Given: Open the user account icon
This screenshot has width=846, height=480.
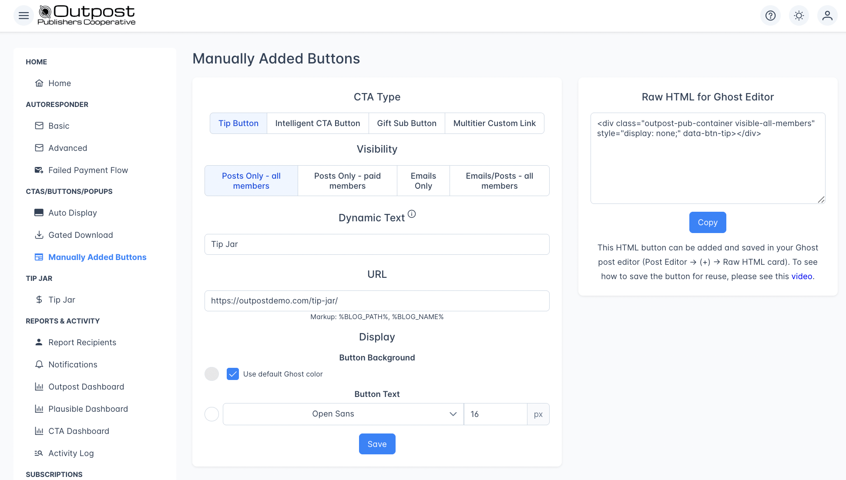Looking at the screenshot, I should click(x=827, y=16).
